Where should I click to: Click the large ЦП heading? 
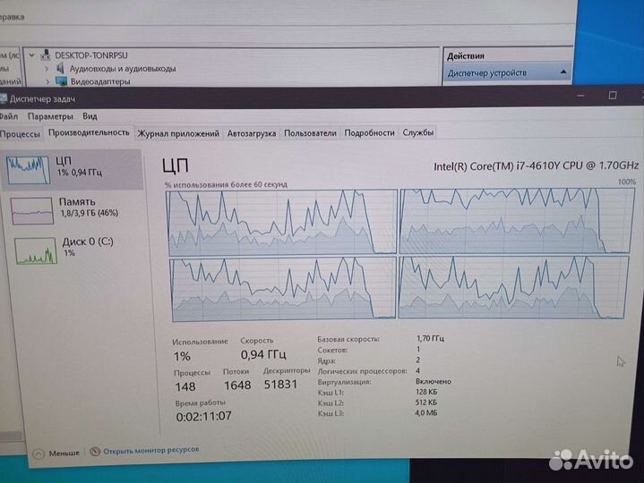tap(176, 166)
